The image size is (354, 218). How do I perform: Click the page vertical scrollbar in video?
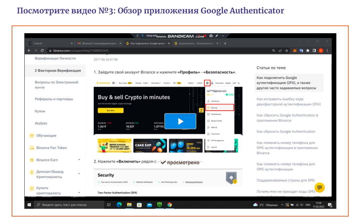pyautogui.click(x=331, y=71)
